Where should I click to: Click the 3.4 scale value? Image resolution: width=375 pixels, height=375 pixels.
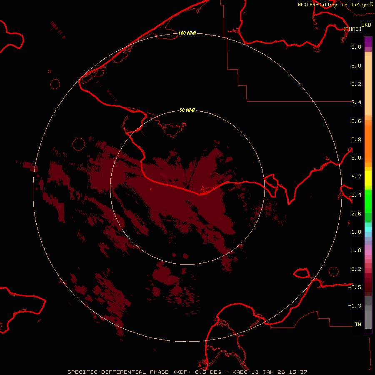tap(356, 195)
